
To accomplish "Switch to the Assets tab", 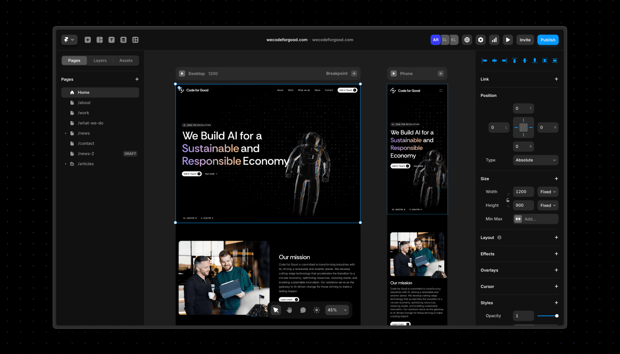I will [126, 61].
